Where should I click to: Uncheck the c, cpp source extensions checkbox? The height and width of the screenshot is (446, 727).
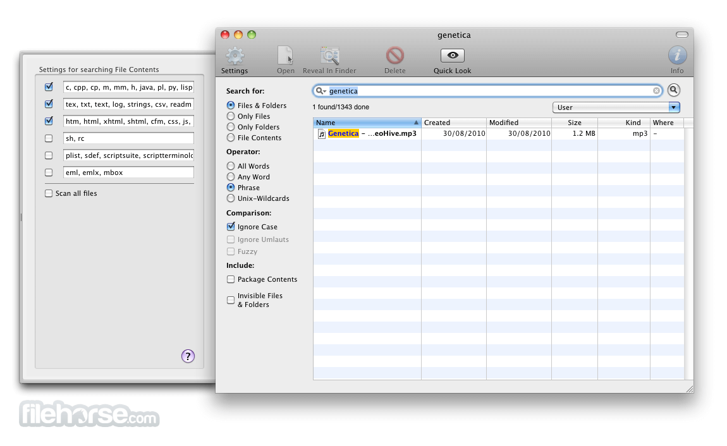[x=49, y=87]
